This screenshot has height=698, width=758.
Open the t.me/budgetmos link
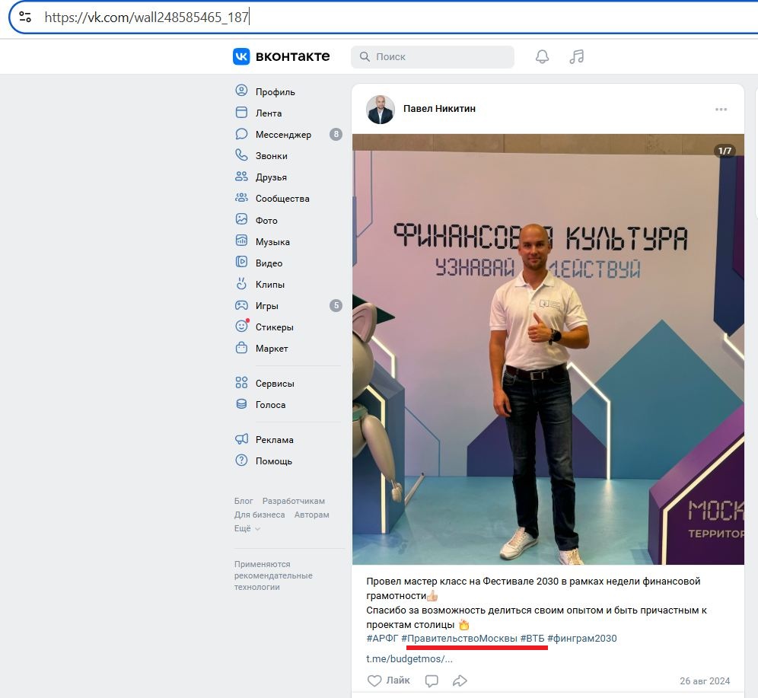click(409, 658)
